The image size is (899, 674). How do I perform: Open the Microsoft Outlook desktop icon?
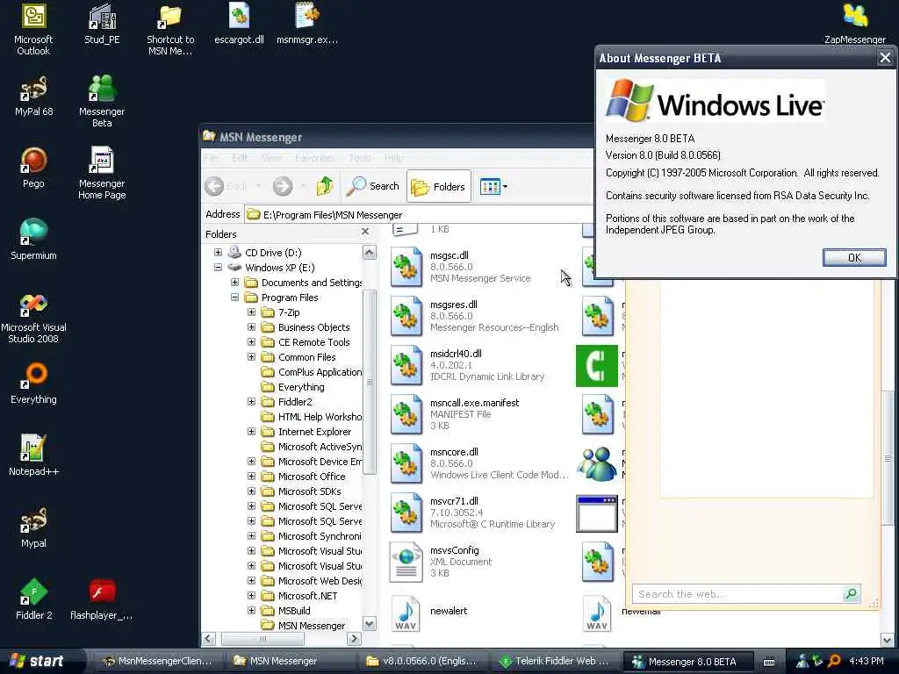(x=33, y=18)
